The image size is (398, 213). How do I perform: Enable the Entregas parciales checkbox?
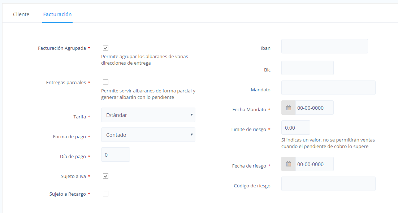[x=105, y=82]
